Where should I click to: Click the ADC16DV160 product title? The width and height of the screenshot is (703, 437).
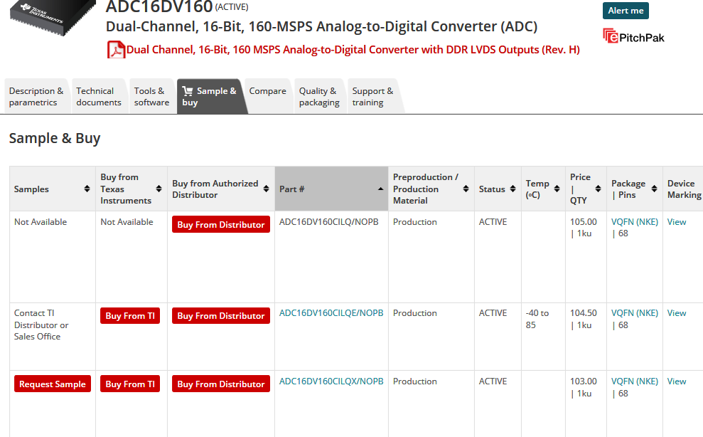click(159, 6)
